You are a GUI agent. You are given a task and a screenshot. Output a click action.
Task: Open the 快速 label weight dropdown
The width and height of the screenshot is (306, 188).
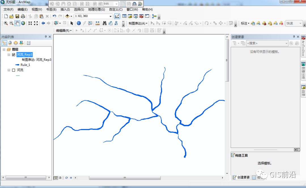click(x=300, y=23)
